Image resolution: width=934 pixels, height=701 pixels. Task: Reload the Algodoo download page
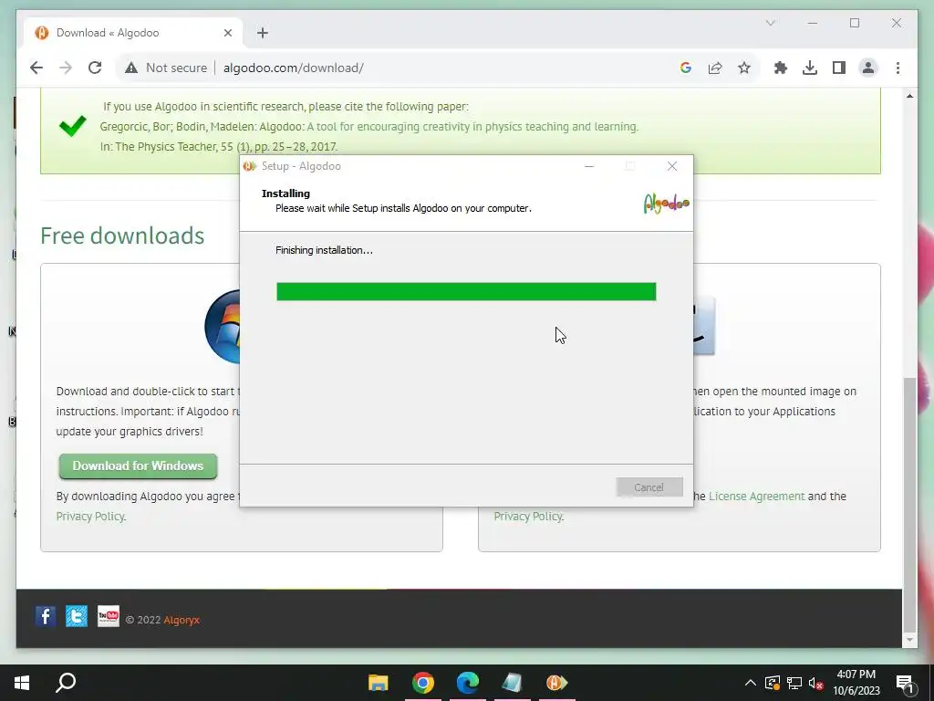click(95, 68)
